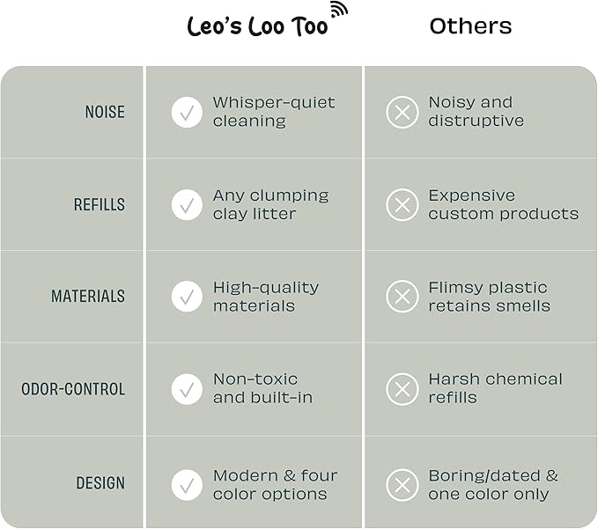Select the checkmark beside High-quality materials

187,297
